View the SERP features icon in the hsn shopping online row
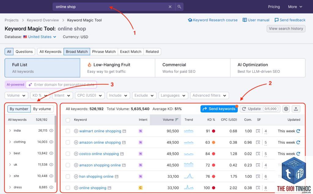This screenshot has height=194, width=313. (258, 177)
